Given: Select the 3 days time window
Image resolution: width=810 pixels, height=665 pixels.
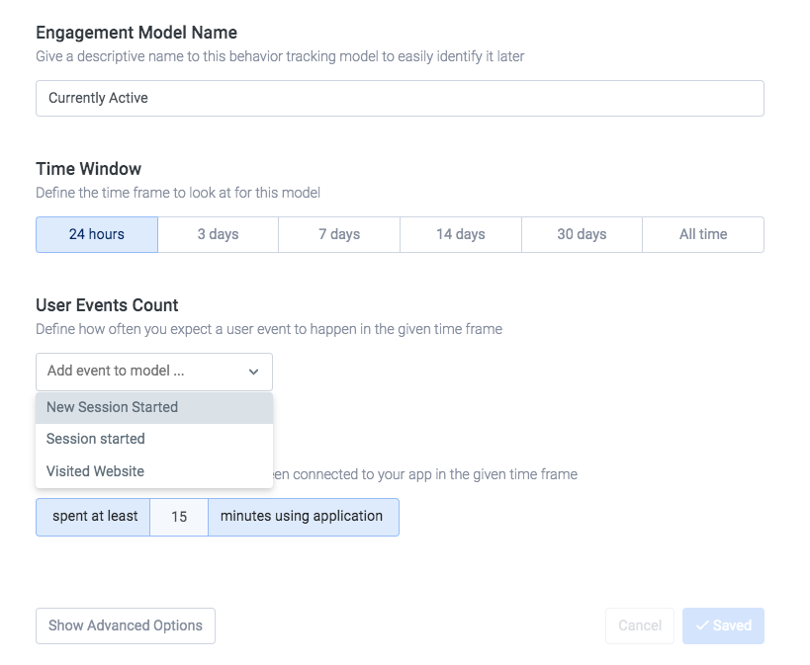Looking at the screenshot, I should (218, 234).
